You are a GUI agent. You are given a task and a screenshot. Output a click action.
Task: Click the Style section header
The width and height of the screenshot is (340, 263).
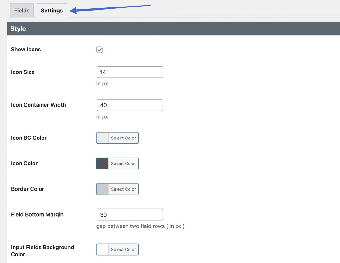[18, 28]
